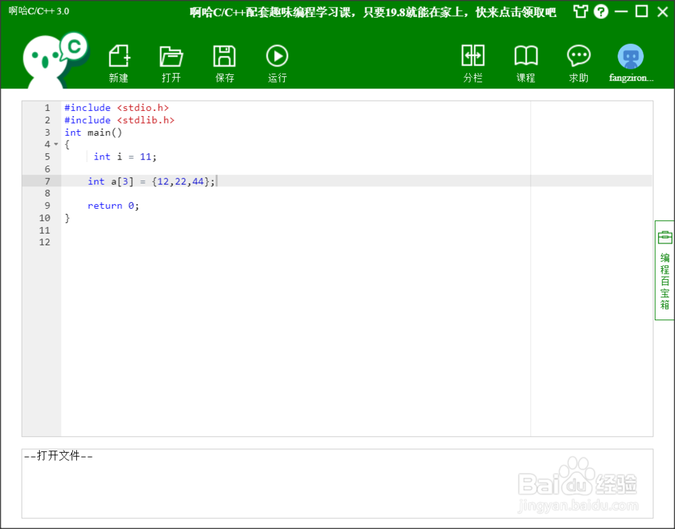Click the question mark help icon
Viewport: 675px width, 529px height.
click(x=601, y=11)
